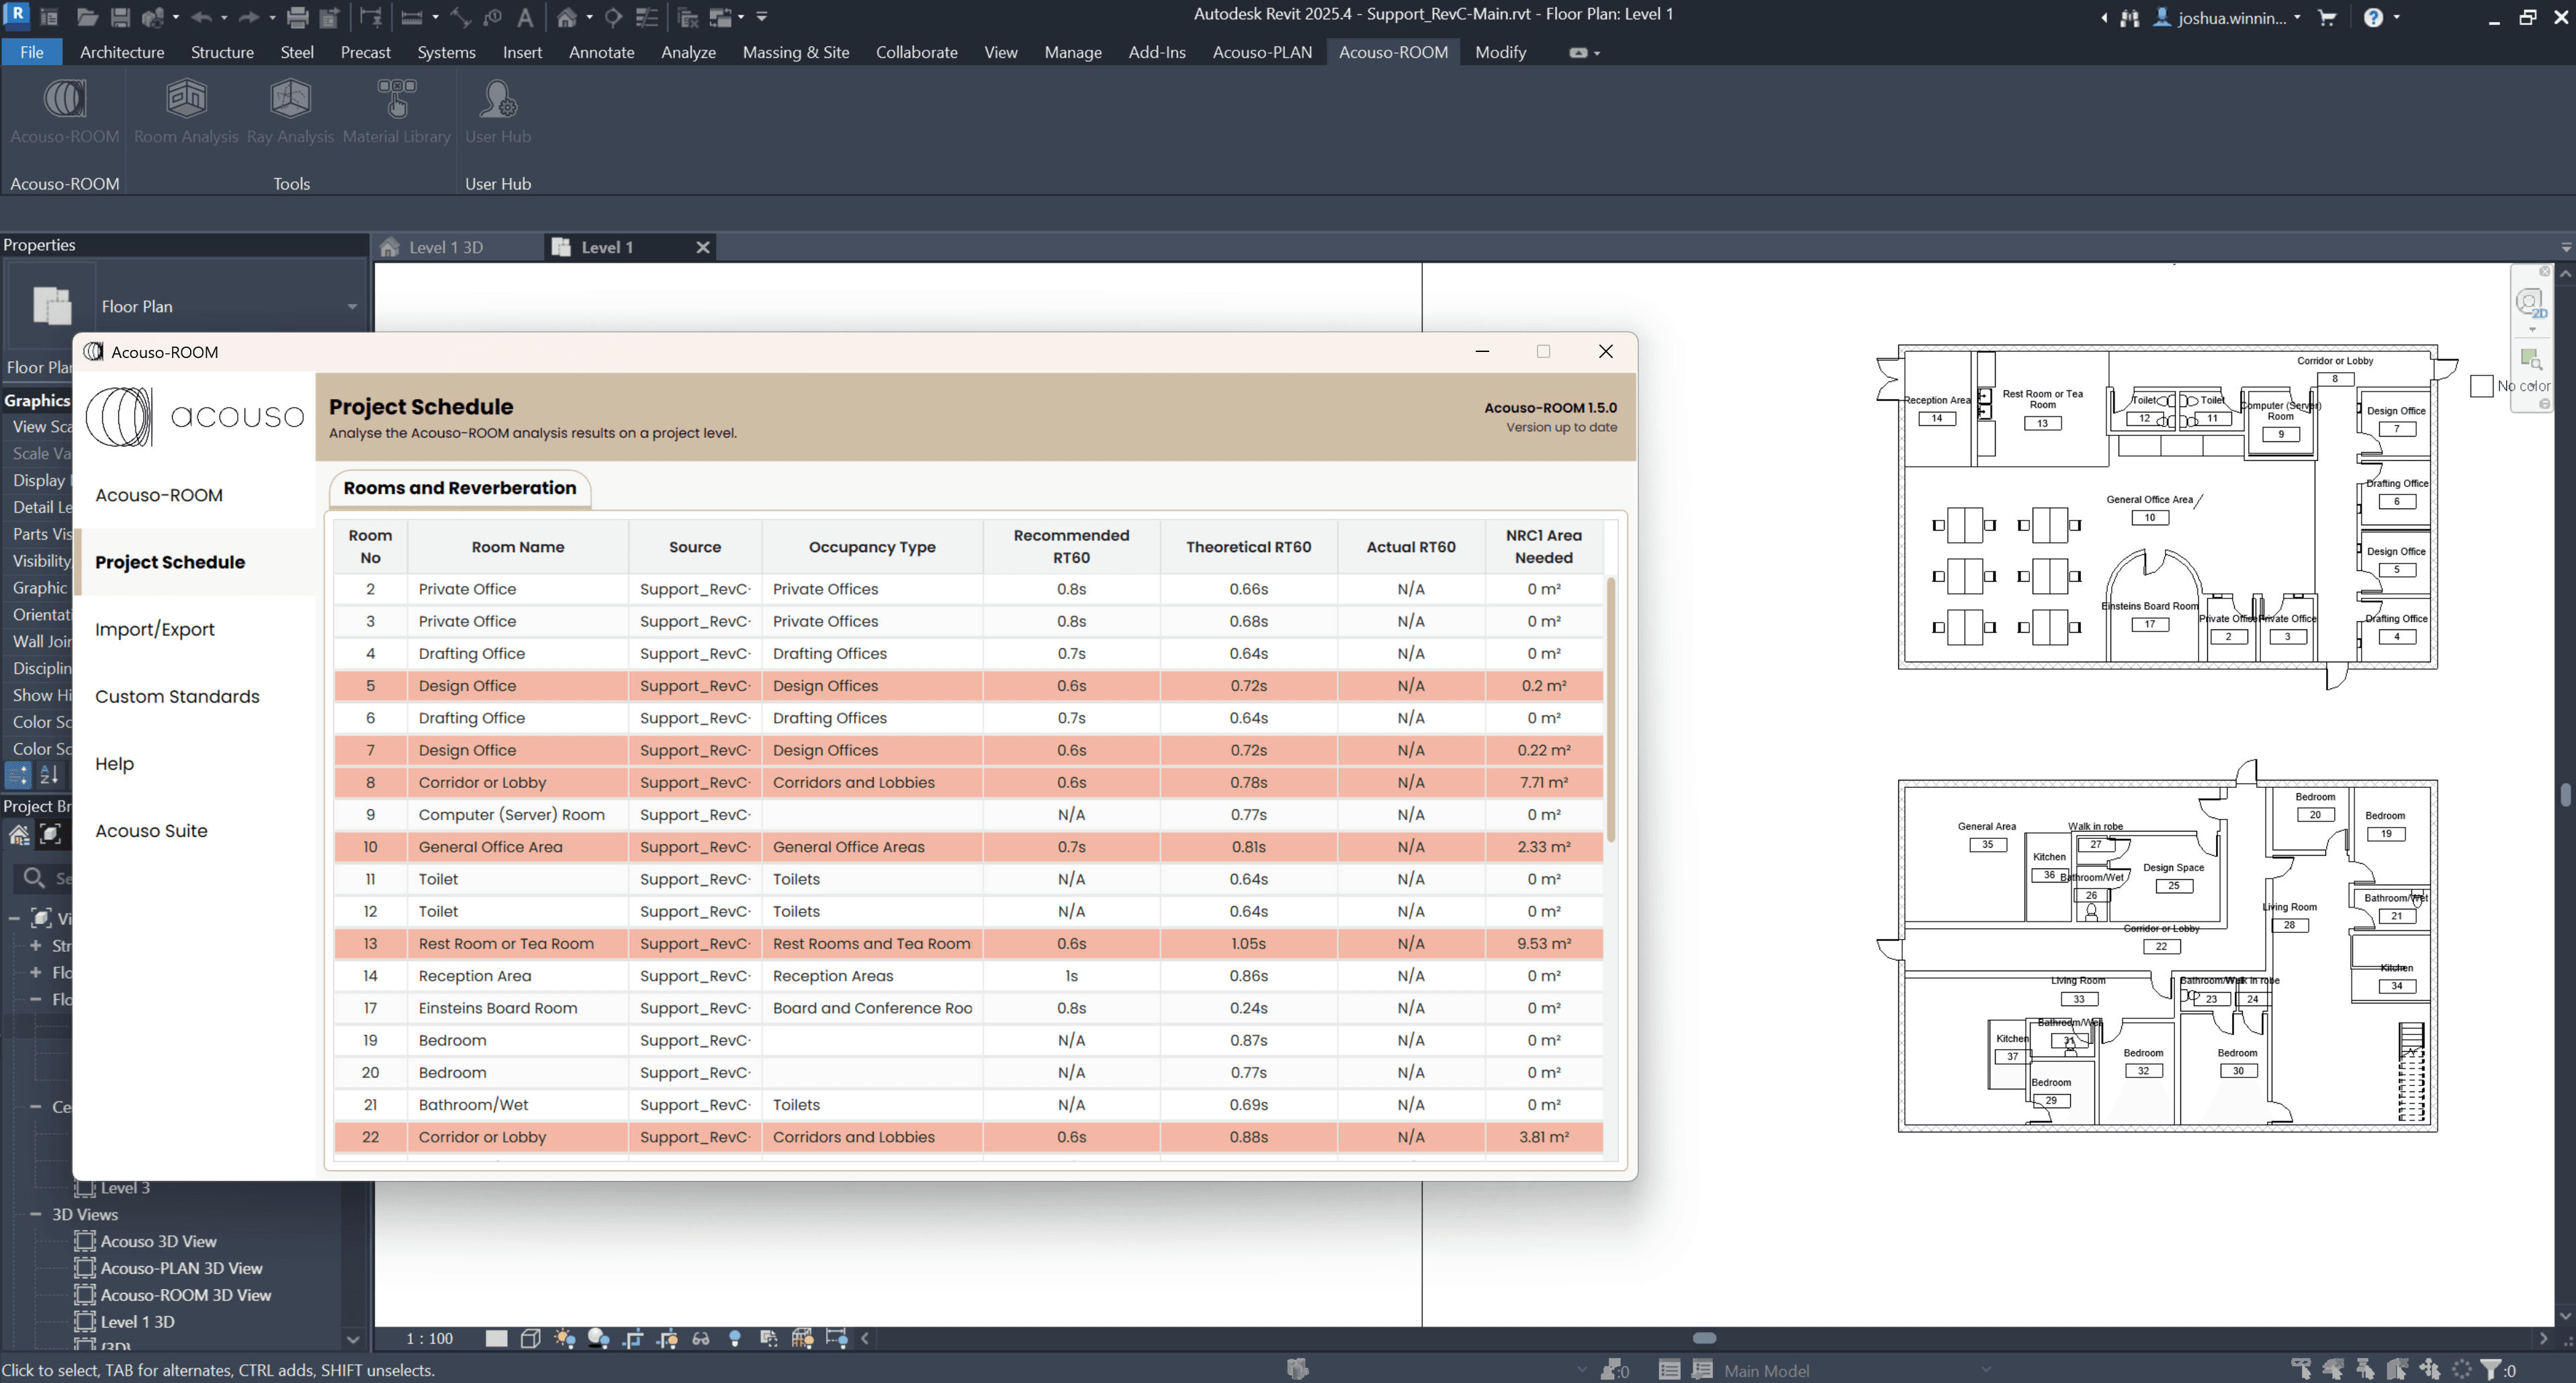
Task: Go to Acouso-ROOM page in dialog sidebar
Action: 159,495
